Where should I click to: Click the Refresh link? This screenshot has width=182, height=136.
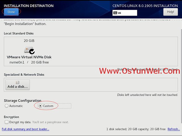173,129
